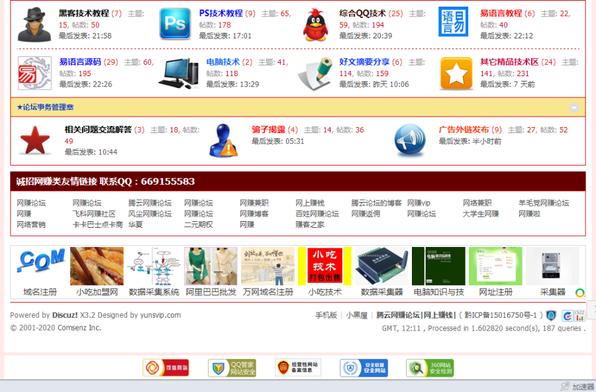The image size is (596, 392).
Task: Open the 好文摘要分享 forum
Action: click(x=364, y=62)
